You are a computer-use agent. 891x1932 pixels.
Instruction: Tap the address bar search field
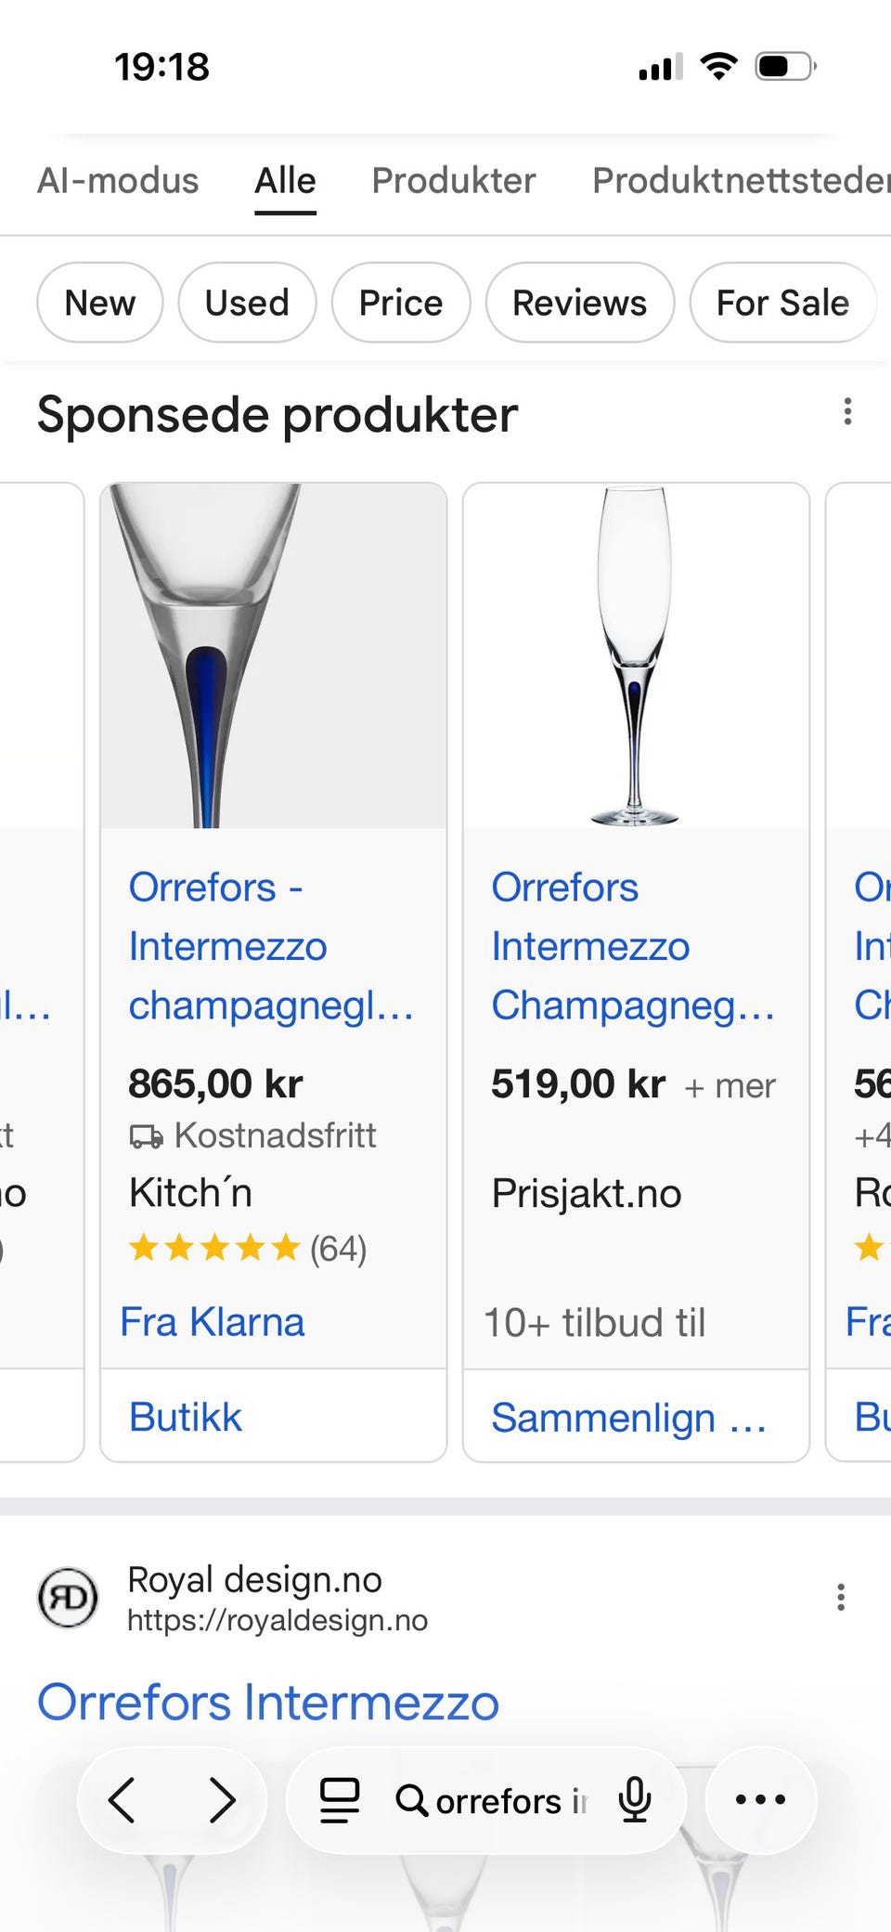coord(501,1800)
